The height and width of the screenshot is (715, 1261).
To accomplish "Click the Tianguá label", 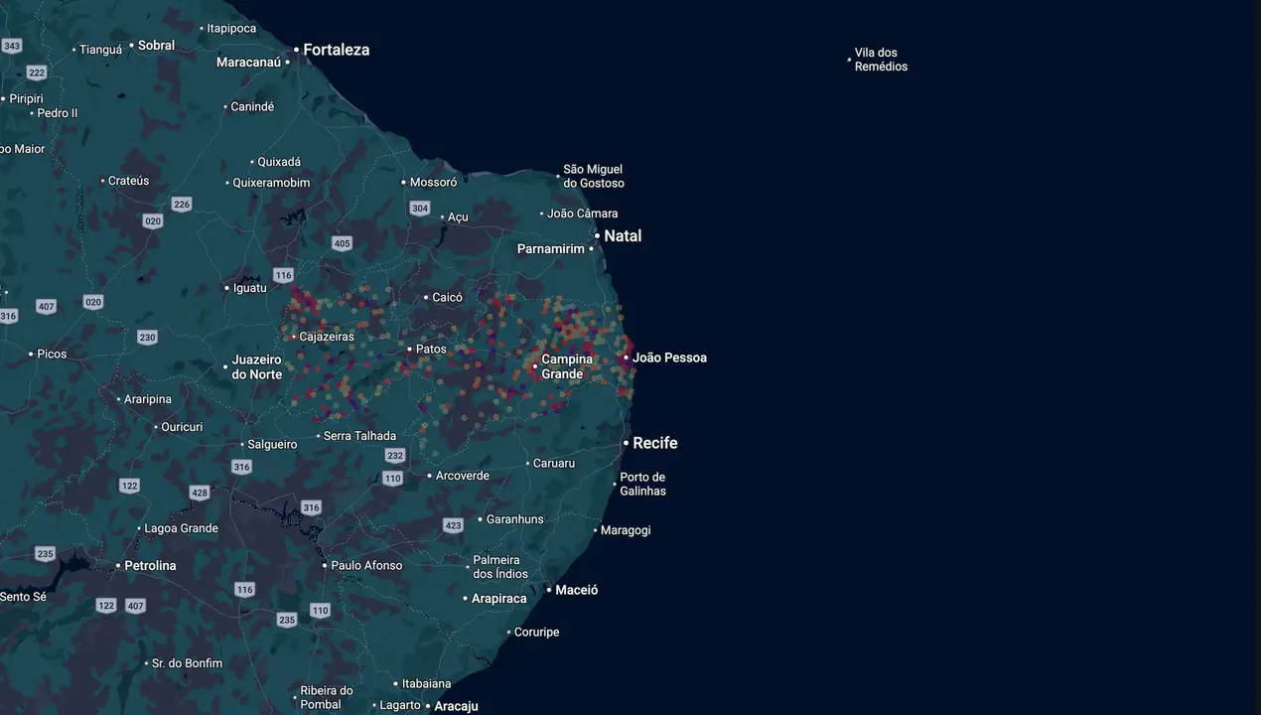I will (100, 50).
